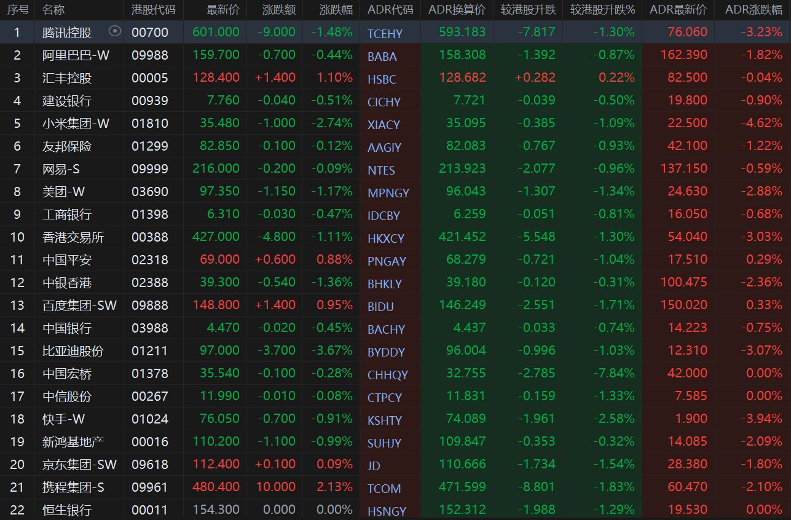Select the 小米集团-W stock

(76, 124)
